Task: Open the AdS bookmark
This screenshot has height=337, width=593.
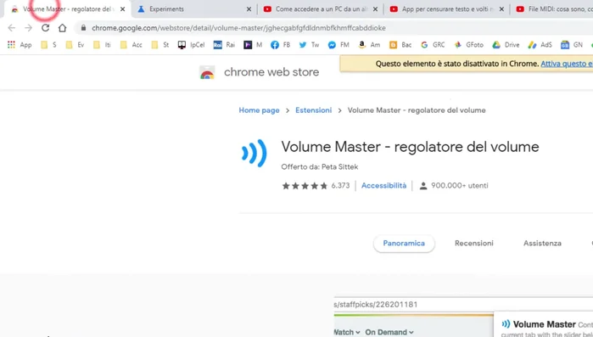Action: point(540,45)
